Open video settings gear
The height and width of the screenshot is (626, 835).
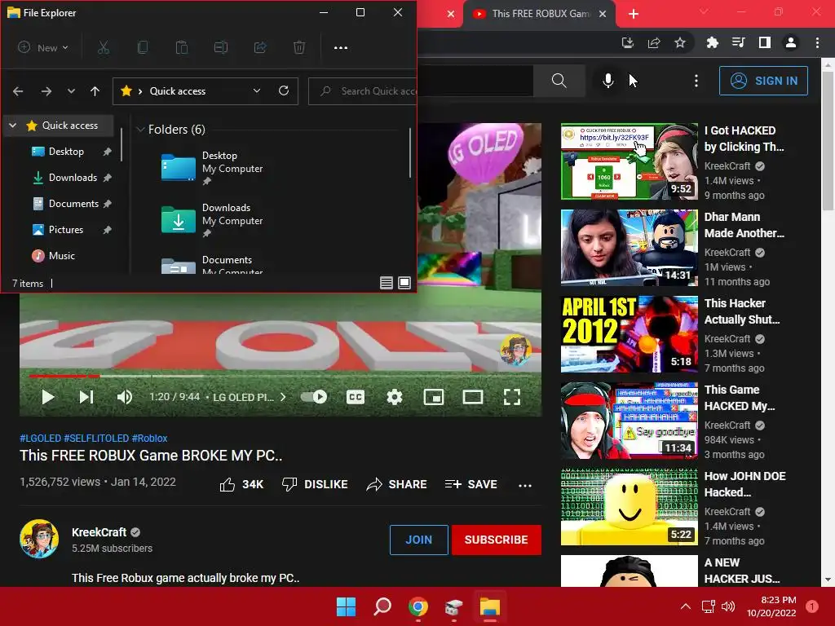point(394,397)
